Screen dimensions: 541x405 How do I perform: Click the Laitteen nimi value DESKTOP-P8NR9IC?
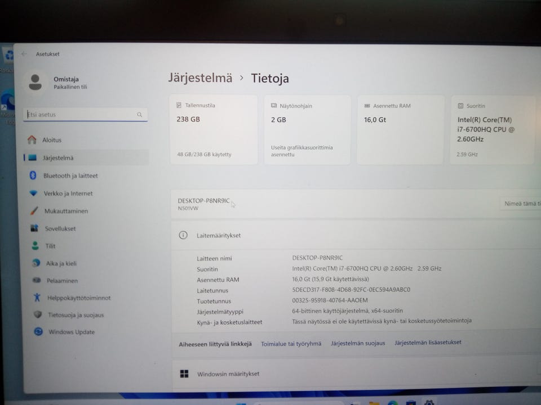tap(317, 258)
